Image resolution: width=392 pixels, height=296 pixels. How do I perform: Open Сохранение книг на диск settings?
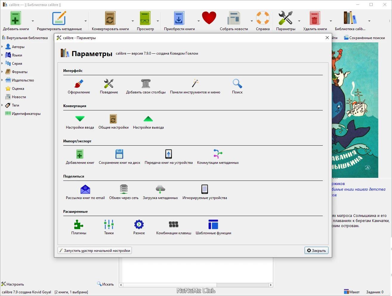(119, 157)
